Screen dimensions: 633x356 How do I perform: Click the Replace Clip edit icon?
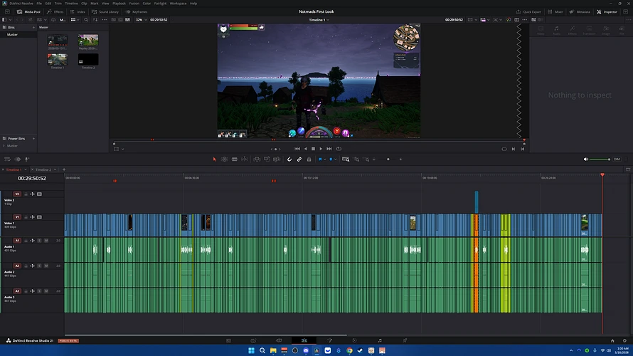(x=277, y=159)
